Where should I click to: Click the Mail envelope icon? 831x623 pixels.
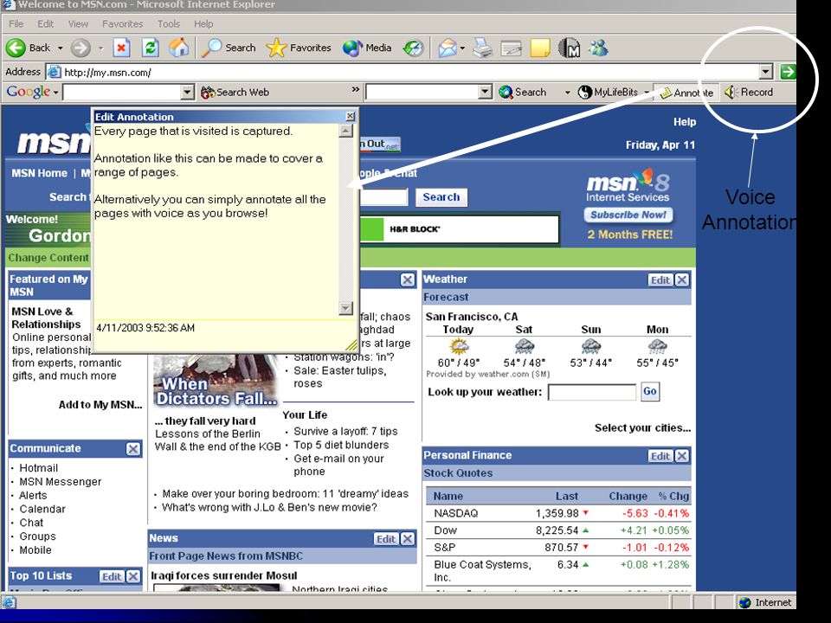pyautogui.click(x=447, y=48)
